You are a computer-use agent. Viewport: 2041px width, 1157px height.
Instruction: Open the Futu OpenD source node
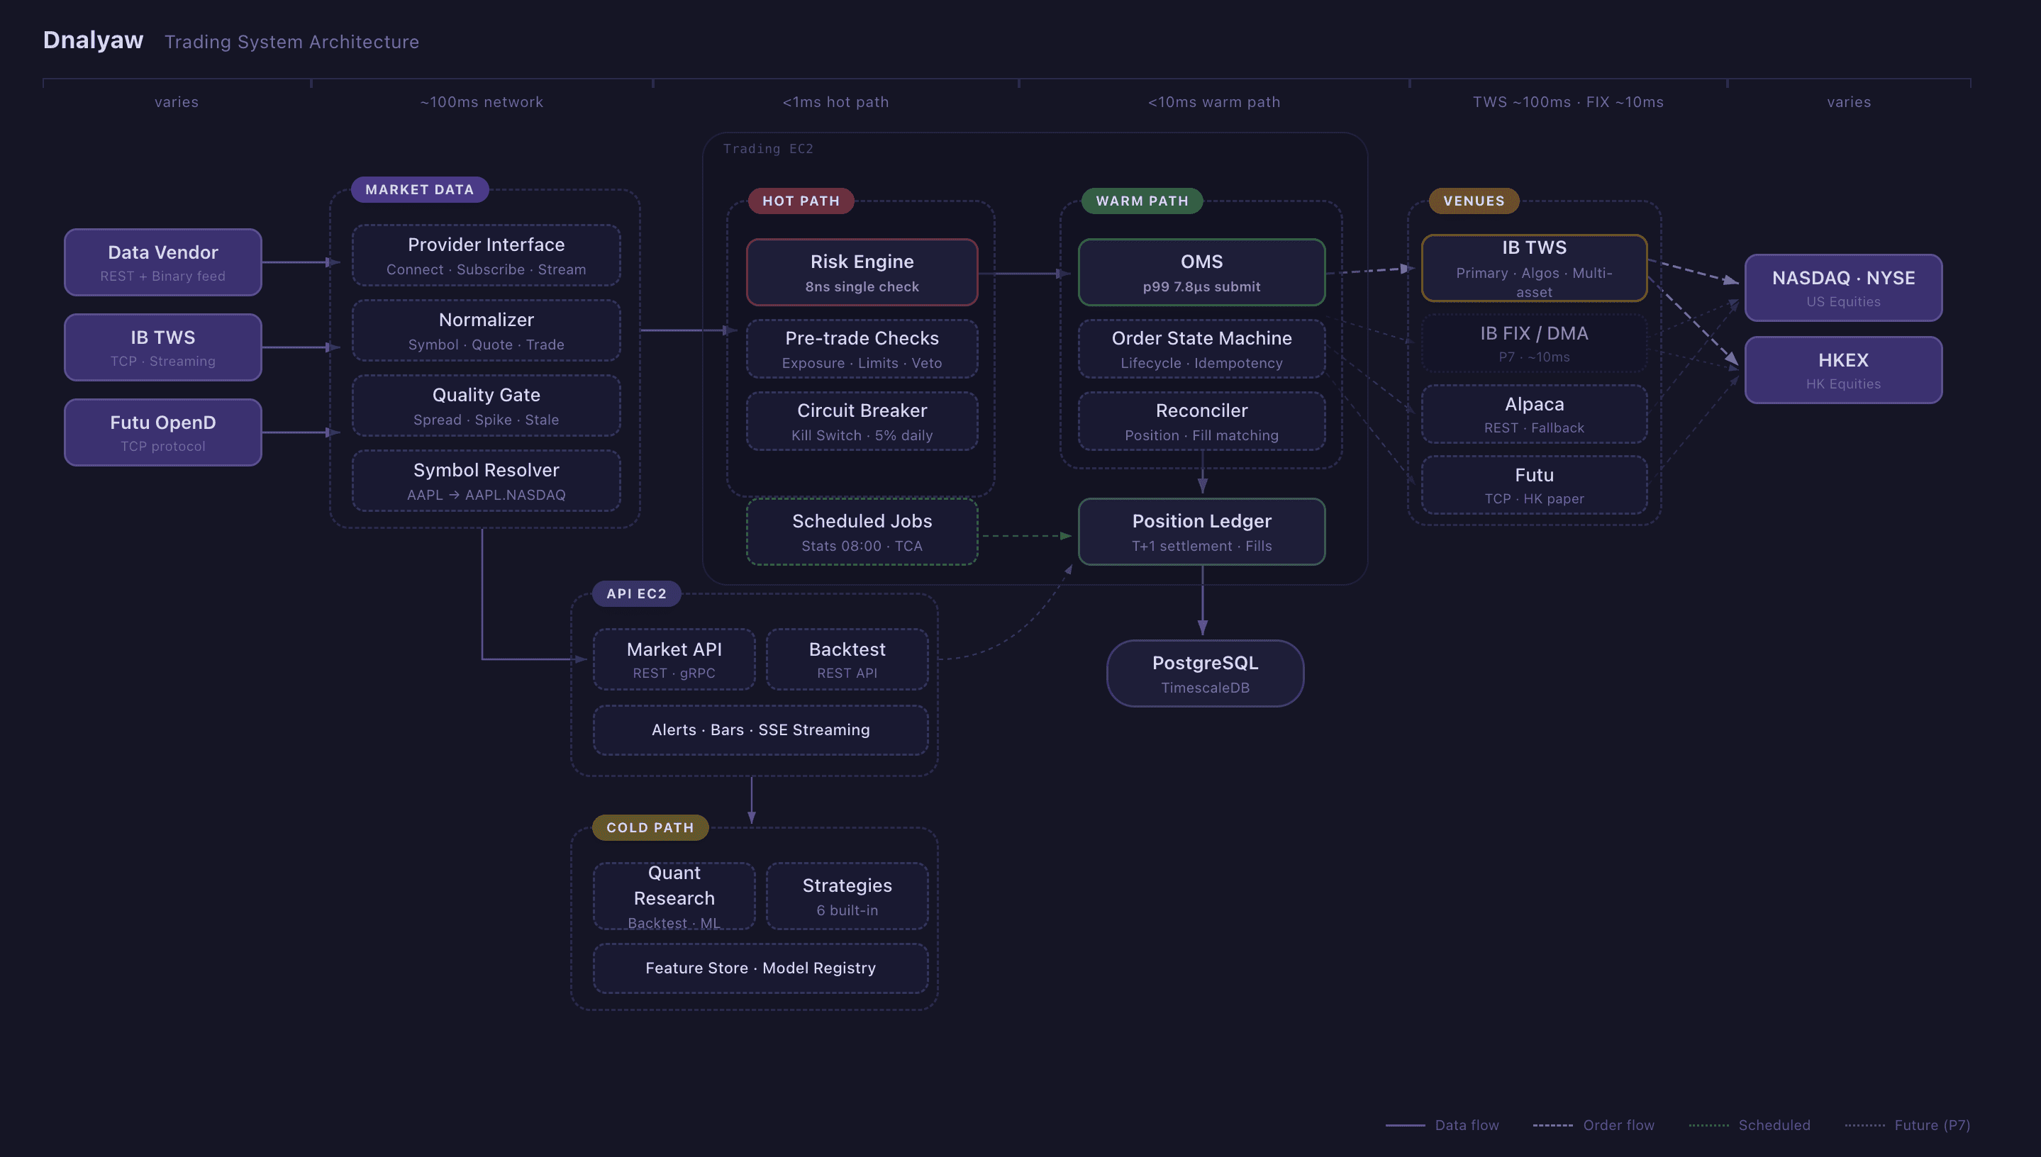point(162,432)
